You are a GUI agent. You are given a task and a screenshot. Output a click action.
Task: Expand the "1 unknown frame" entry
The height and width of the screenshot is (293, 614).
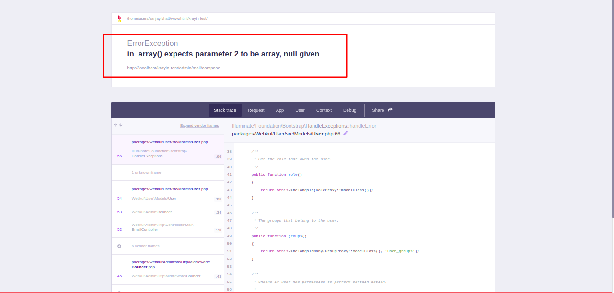coord(147,172)
